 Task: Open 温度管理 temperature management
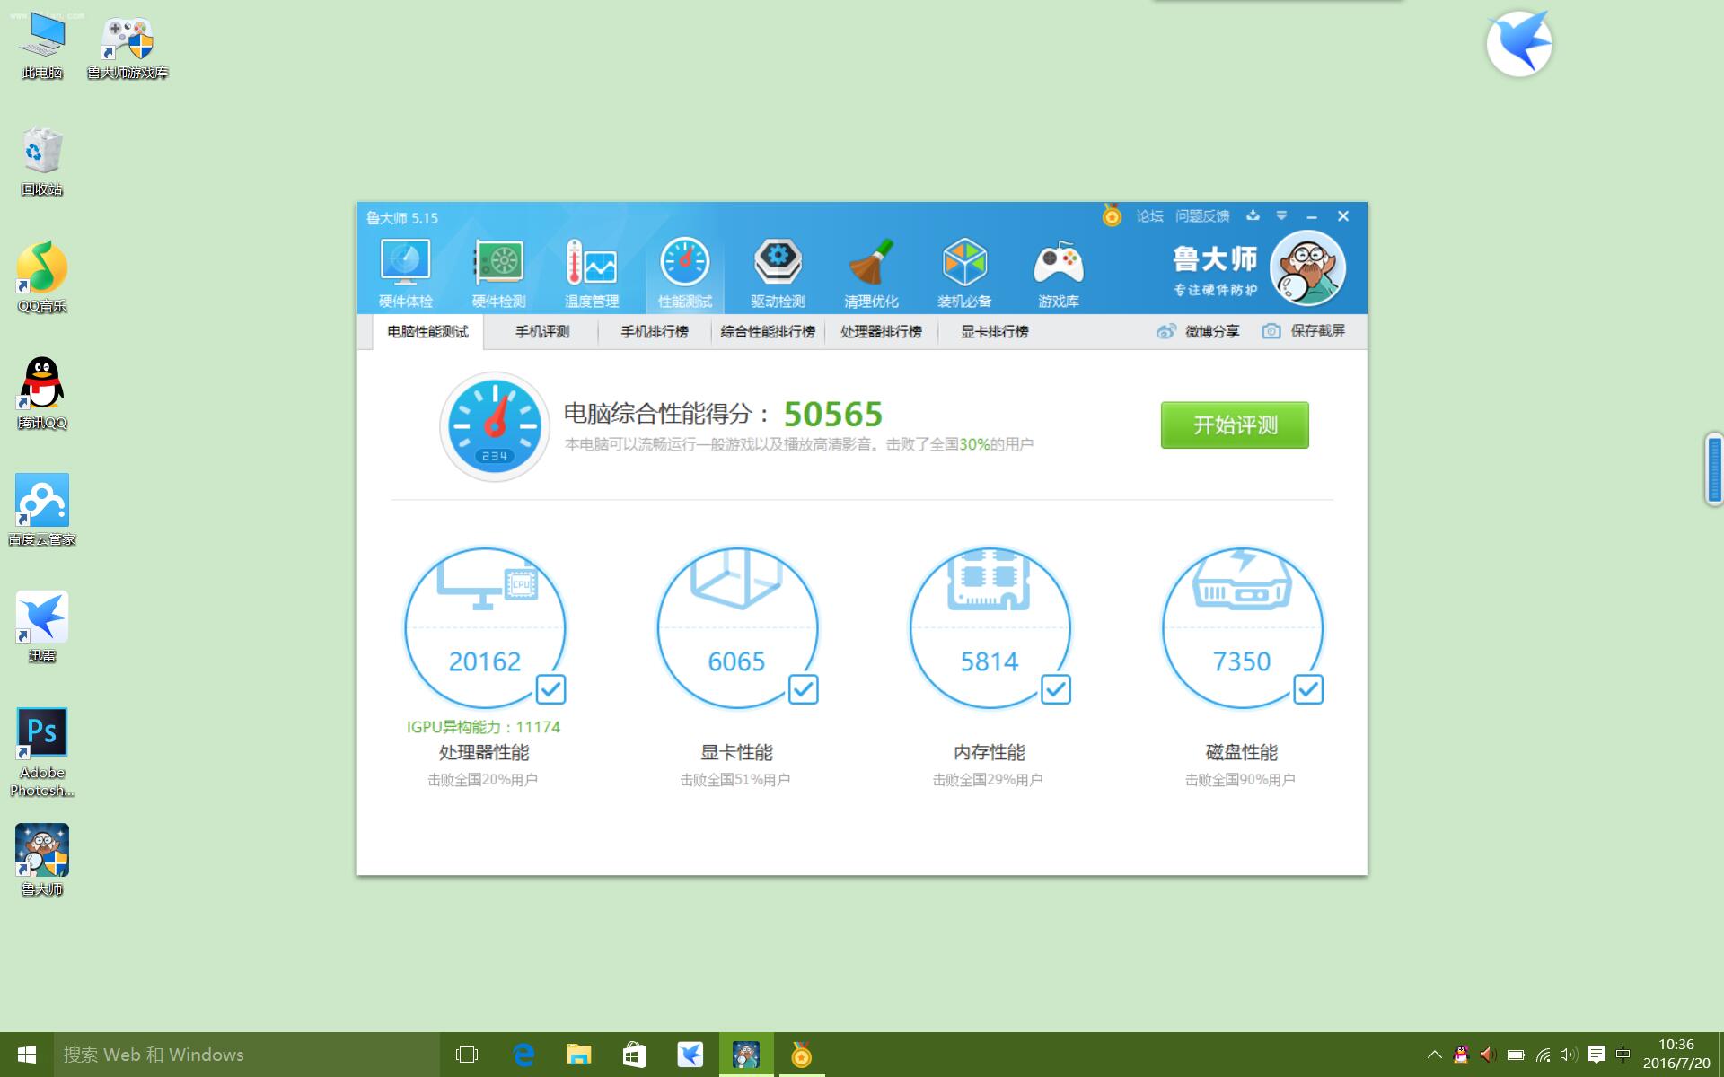coord(592,273)
